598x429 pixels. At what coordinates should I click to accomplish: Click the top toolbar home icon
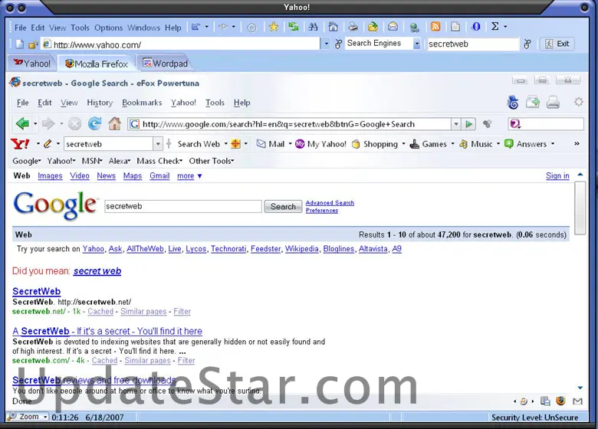333,27
